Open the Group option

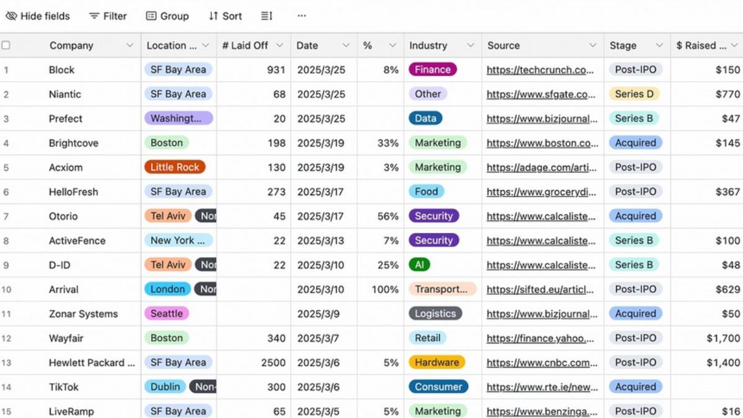[167, 16]
